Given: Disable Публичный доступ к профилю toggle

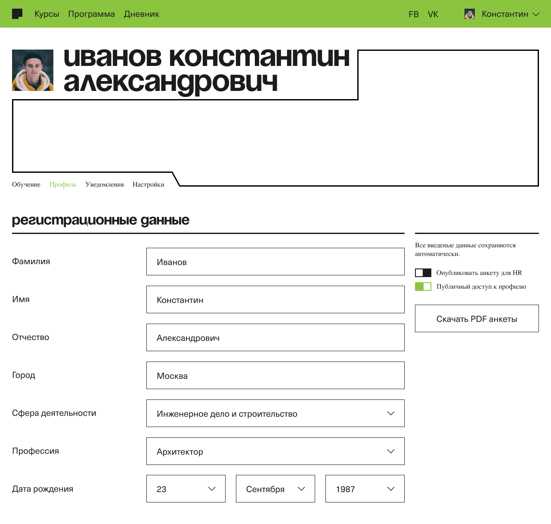Looking at the screenshot, I should coord(423,287).
